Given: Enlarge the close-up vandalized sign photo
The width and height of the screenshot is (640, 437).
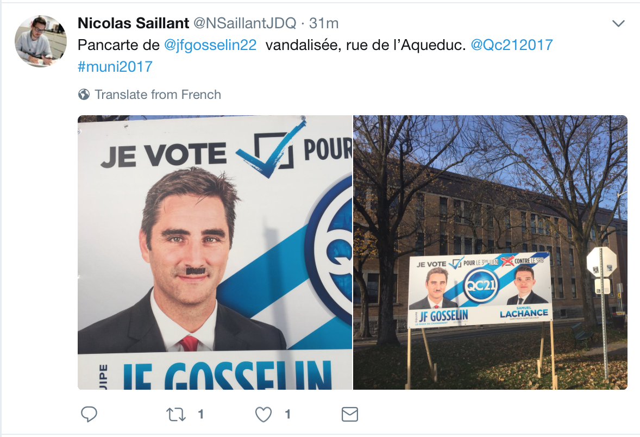Looking at the screenshot, I should 215,252.
